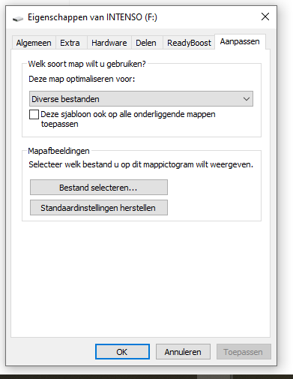
Task: Show the ReadyBoost tab
Action: (189, 43)
